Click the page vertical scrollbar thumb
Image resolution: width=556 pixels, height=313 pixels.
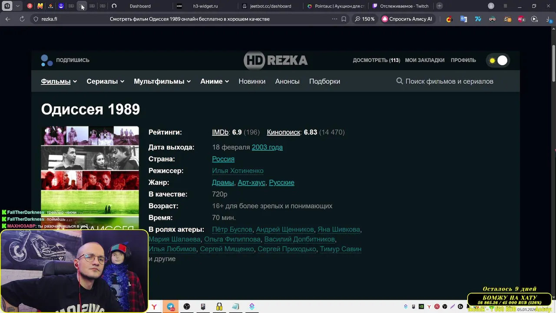553,63
